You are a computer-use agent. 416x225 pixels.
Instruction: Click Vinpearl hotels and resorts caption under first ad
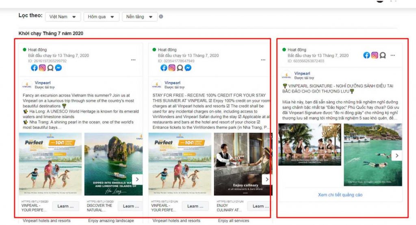47,221
